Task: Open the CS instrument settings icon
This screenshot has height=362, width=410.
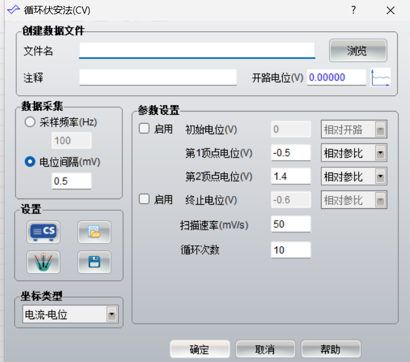Action: 43,232
